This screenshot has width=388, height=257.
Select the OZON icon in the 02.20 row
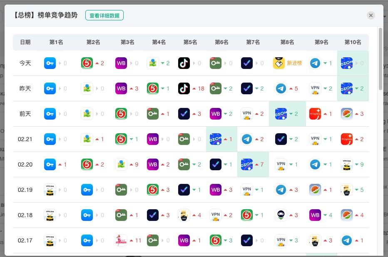(247, 164)
